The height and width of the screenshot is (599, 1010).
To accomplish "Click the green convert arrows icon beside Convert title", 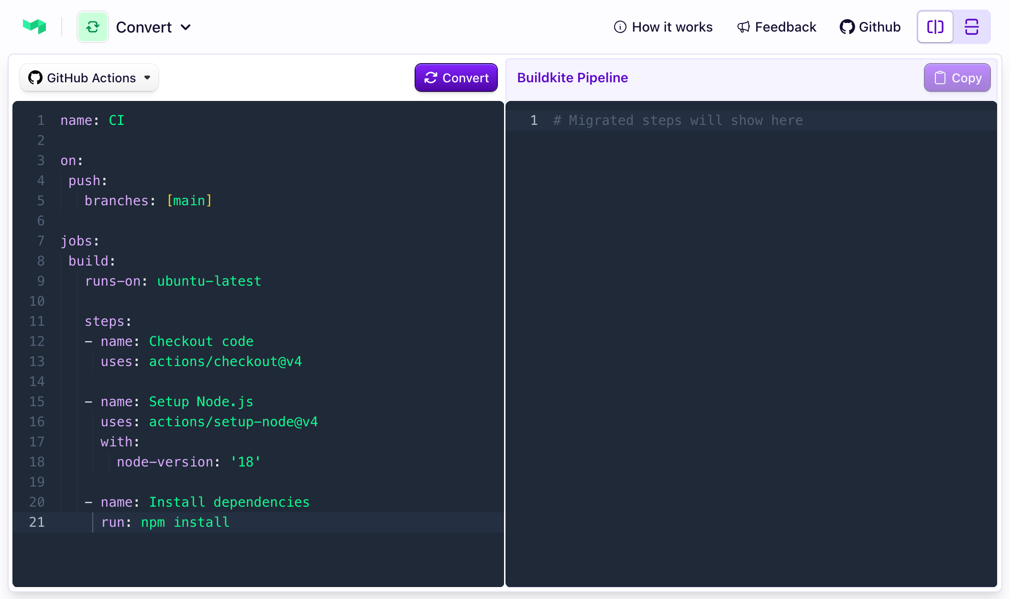I will [93, 27].
